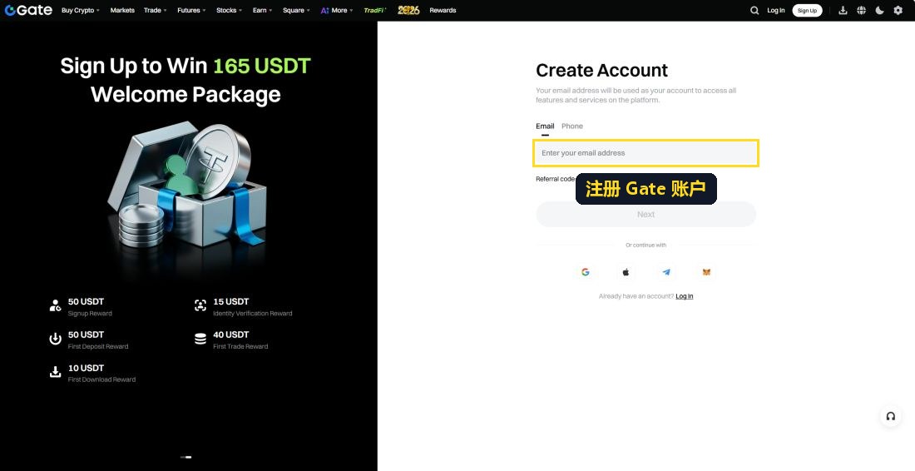Image resolution: width=915 pixels, height=471 pixels.
Task: Continue with Telegram icon
Action: 666,272
